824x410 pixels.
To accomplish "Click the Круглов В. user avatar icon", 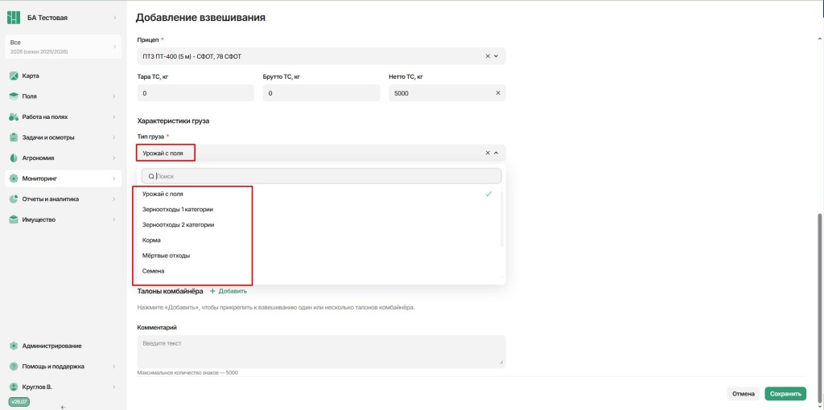I will click(14, 387).
